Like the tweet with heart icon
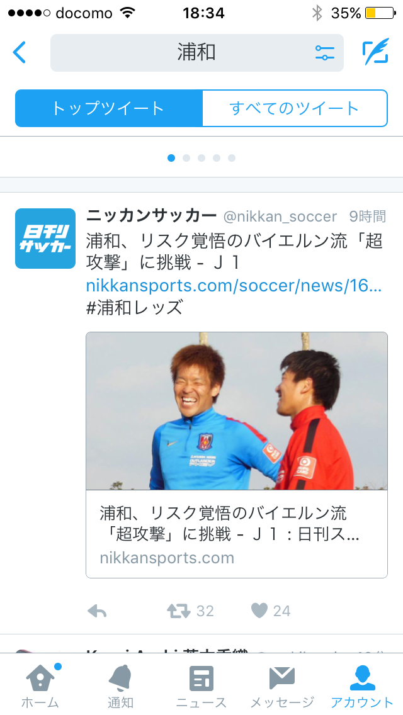Image resolution: width=403 pixels, height=715 pixels. (259, 611)
